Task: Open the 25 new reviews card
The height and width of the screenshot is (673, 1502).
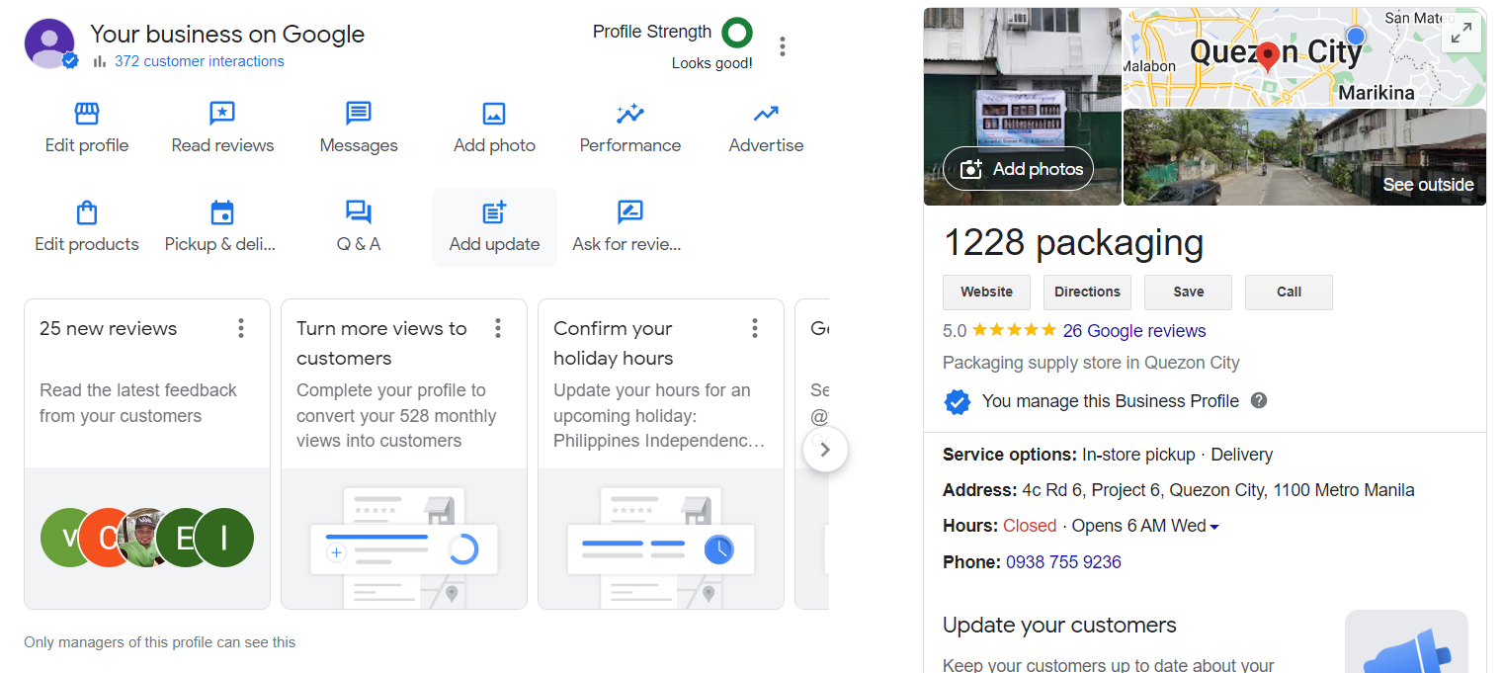Action: [x=147, y=454]
